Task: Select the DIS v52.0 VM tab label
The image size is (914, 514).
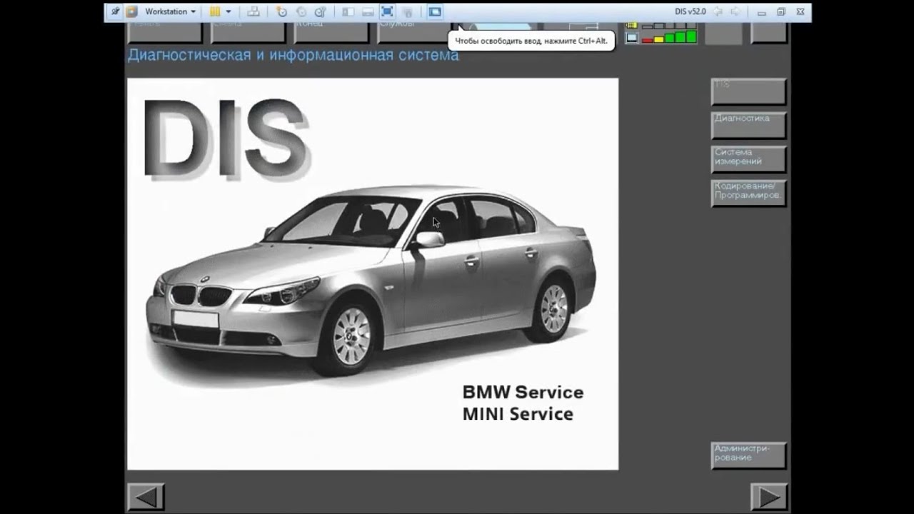Action: 690,11
